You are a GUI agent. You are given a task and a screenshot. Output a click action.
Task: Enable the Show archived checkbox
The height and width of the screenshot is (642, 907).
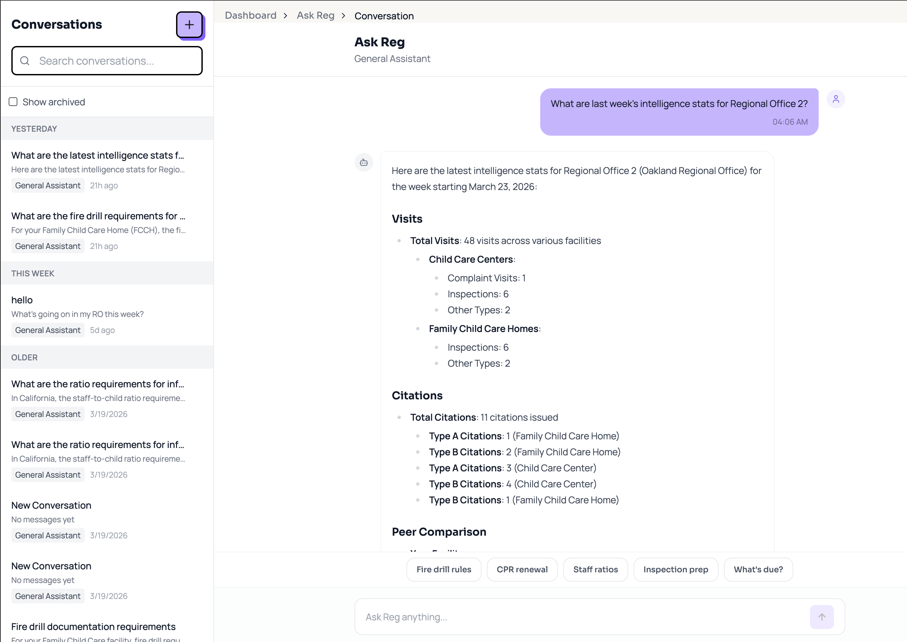point(13,102)
